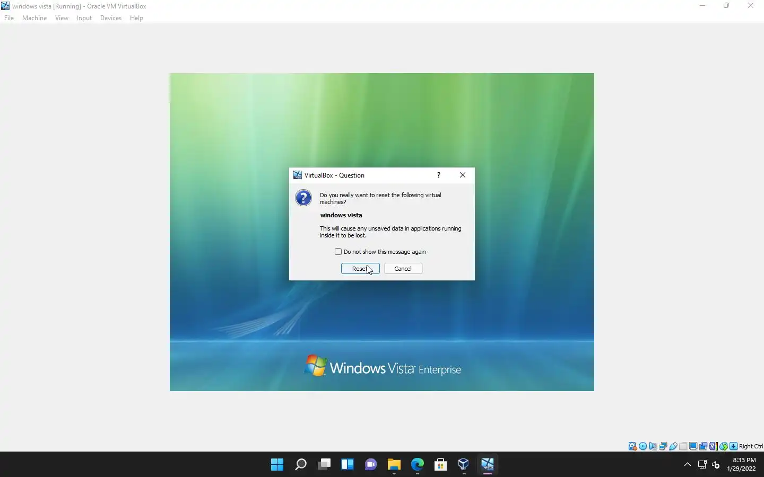Image resolution: width=764 pixels, height=477 pixels.
Task: Click the optical disc status icon
Action: pyautogui.click(x=643, y=446)
